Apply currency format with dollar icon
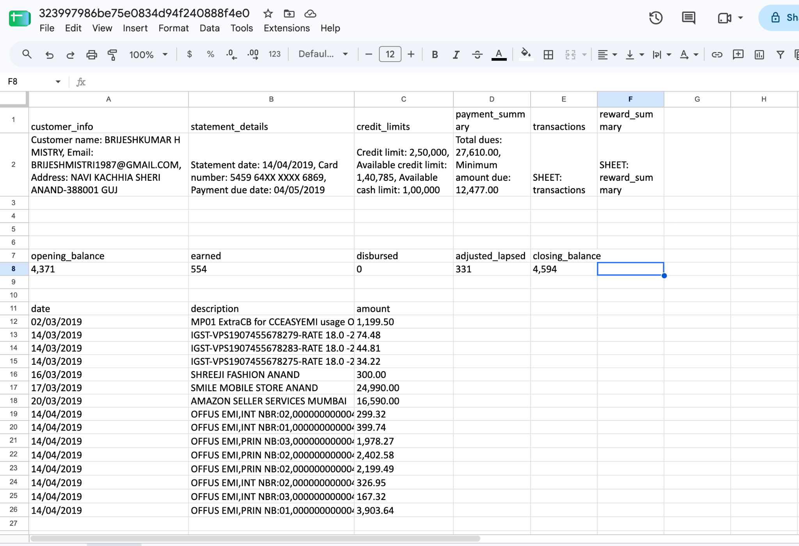799x546 pixels. (x=190, y=54)
